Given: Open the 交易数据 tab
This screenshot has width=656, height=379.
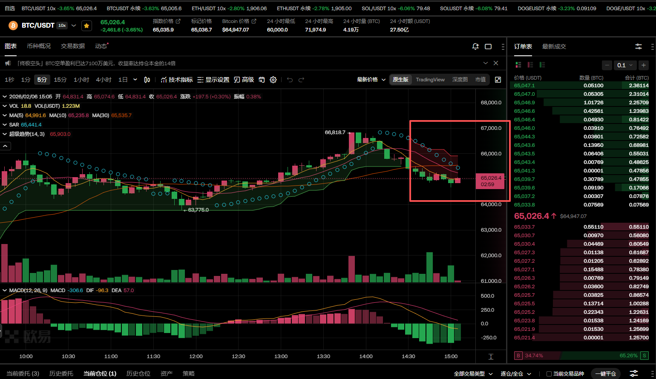Looking at the screenshot, I should (x=72, y=46).
